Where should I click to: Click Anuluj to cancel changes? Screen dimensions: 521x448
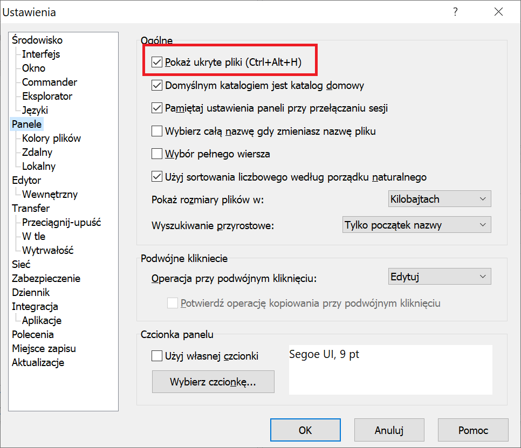pyautogui.click(x=389, y=430)
